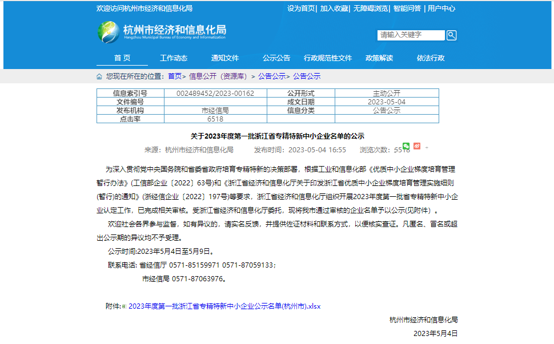Image resolution: width=554 pixels, height=344 pixels.
Task: Click the Hangzhou bureau globe logo
Action: click(109, 32)
